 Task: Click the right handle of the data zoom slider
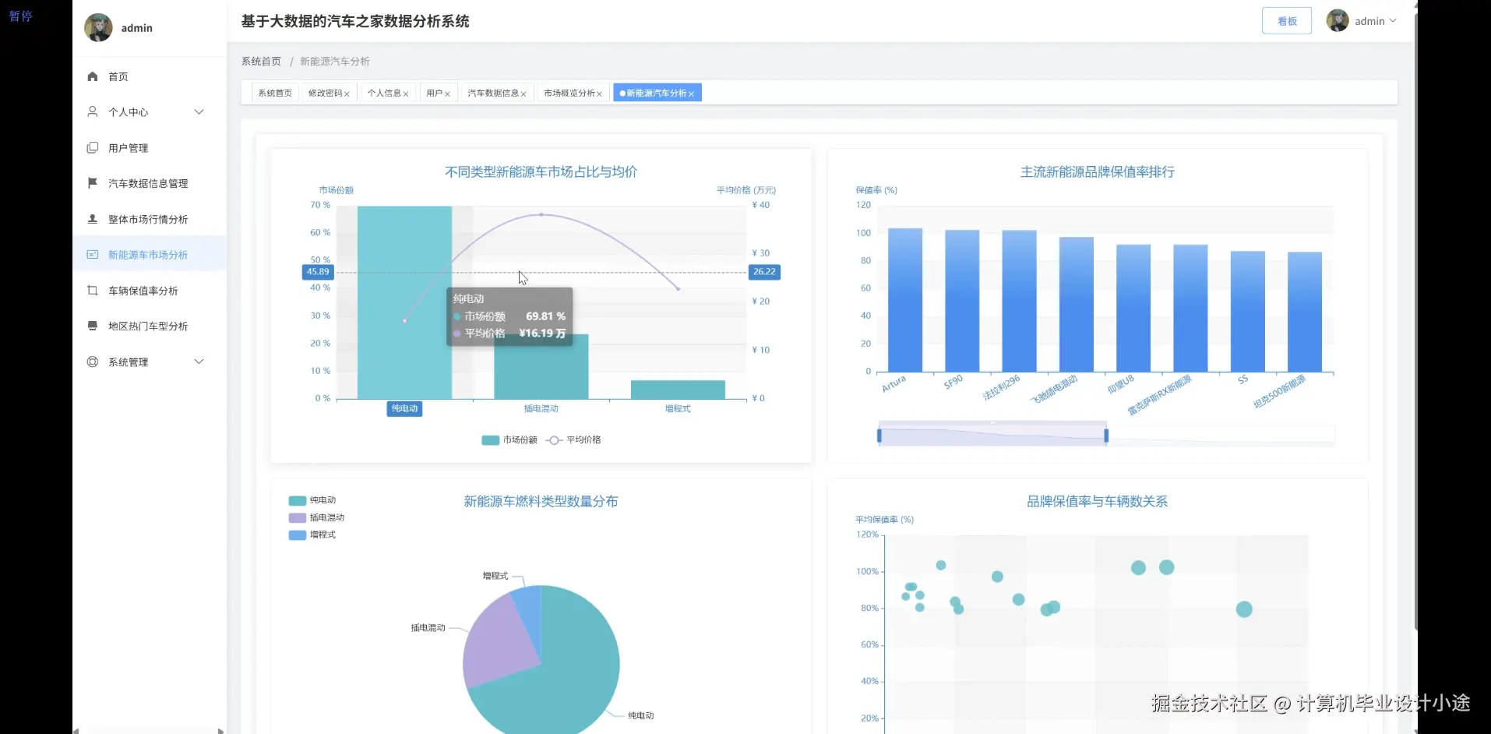[x=1106, y=436]
